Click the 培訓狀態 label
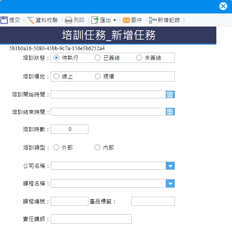The width and height of the screenshot is (232, 230). click(x=36, y=58)
